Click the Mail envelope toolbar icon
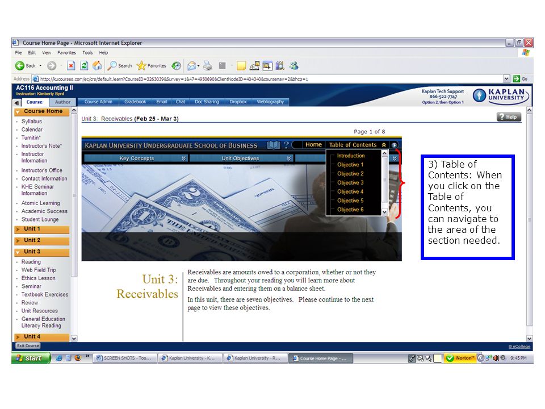Viewport: 545px width, 409px height. coord(191,65)
